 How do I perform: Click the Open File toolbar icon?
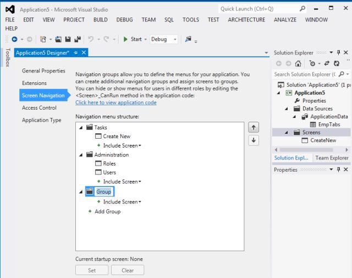58,39
